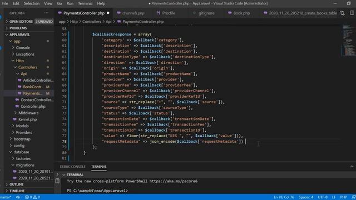The image size is (356, 200).
Task: Click errors and warnings count in status bar
Action: (x=32, y=197)
